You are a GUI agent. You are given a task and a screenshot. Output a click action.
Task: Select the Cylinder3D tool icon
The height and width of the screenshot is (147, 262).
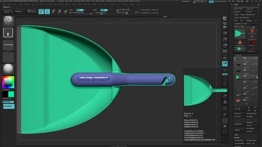coord(252,31)
